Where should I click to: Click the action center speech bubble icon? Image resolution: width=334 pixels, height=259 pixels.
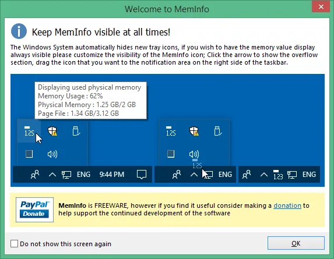(x=142, y=175)
